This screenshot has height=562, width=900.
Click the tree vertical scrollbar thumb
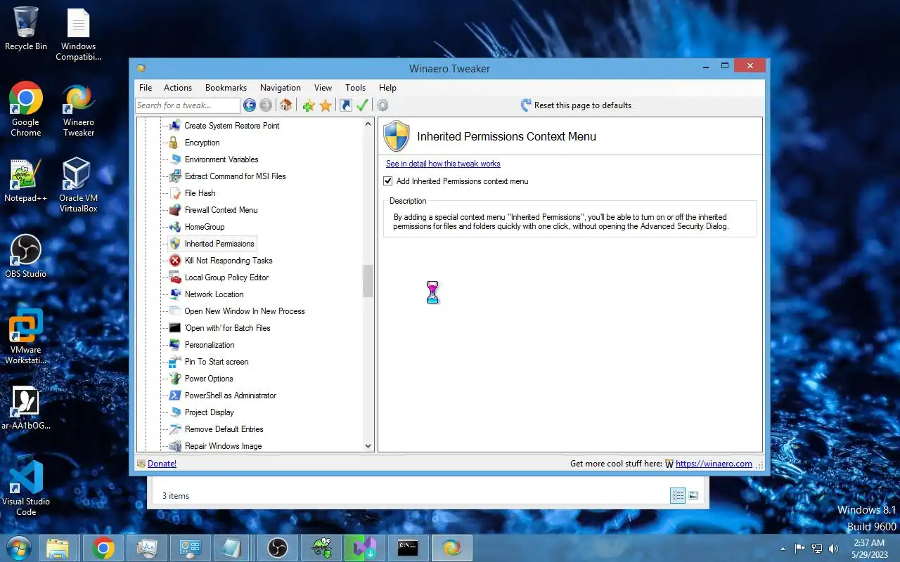click(x=368, y=281)
